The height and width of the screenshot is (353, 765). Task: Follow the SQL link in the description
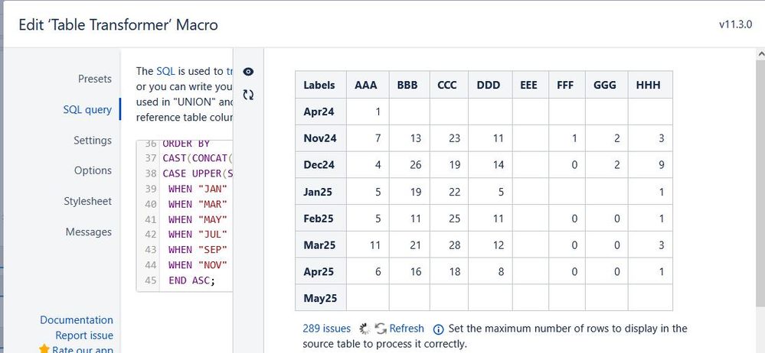[165, 71]
